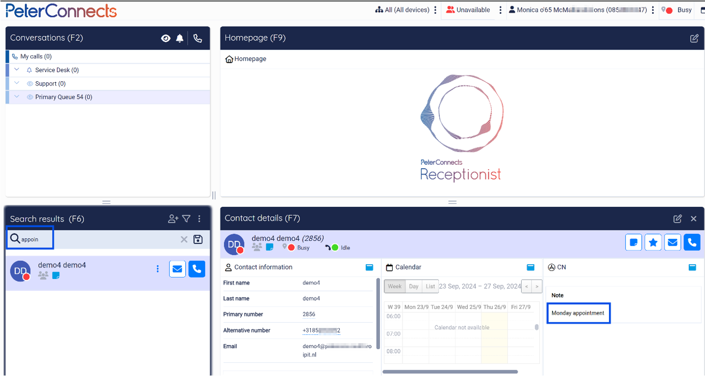This screenshot has height=378, width=705.
Task: Click the bell icon in Conversations header
Action: [180, 38]
